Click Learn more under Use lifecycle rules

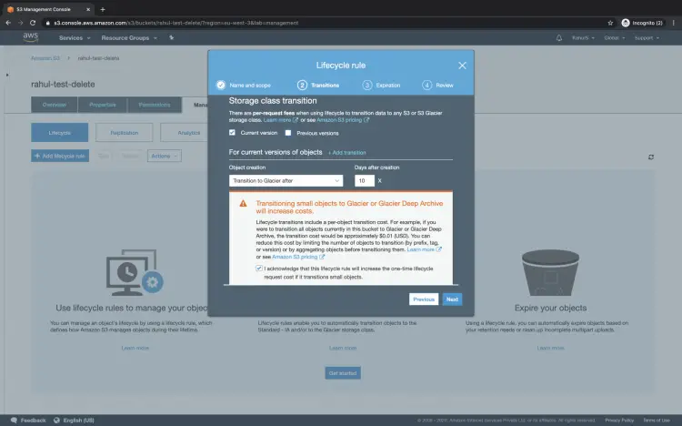135,348
